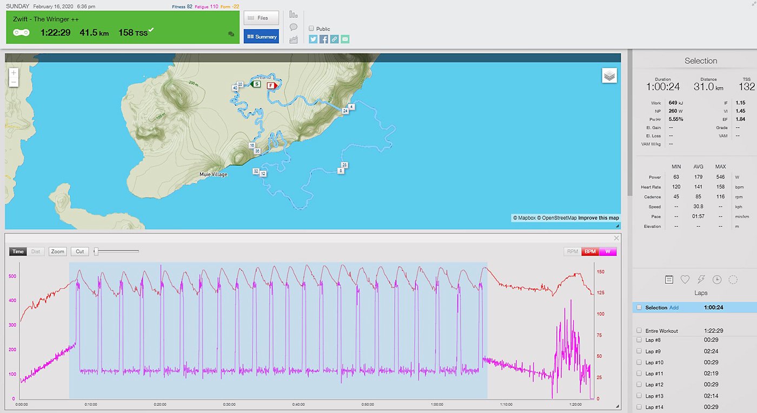Open the workout comments icon in green header

(231, 34)
